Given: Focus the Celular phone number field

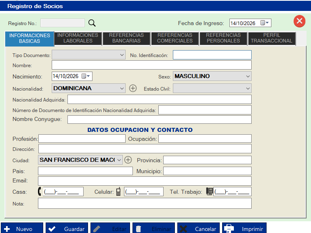Looking at the screenshot, I should coord(144,191).
